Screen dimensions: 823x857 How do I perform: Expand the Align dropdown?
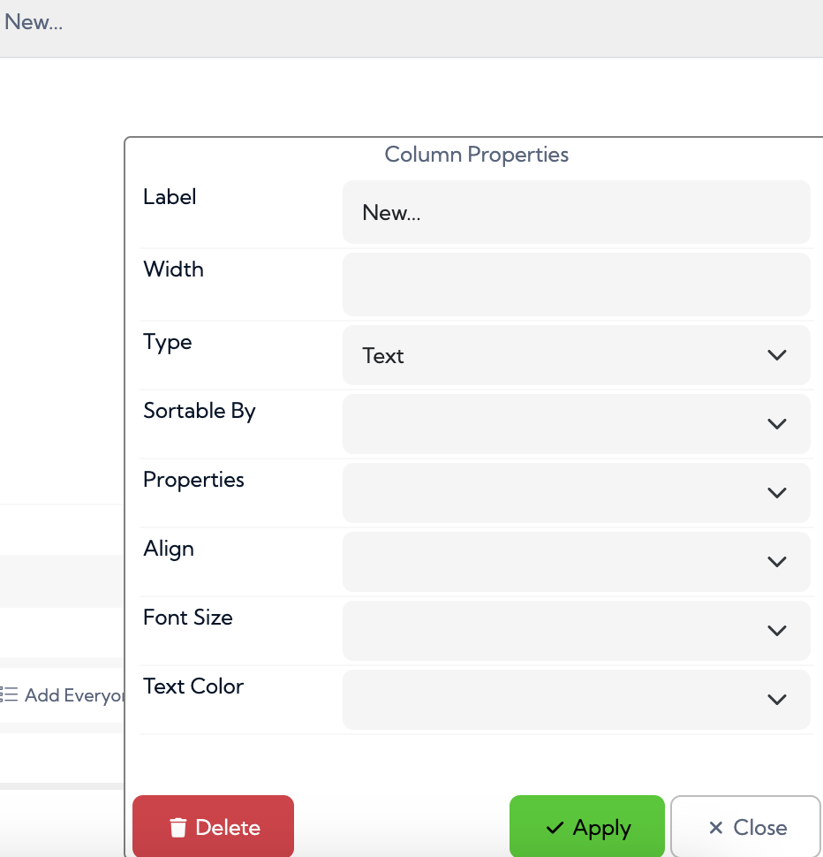tap(777, 562)
